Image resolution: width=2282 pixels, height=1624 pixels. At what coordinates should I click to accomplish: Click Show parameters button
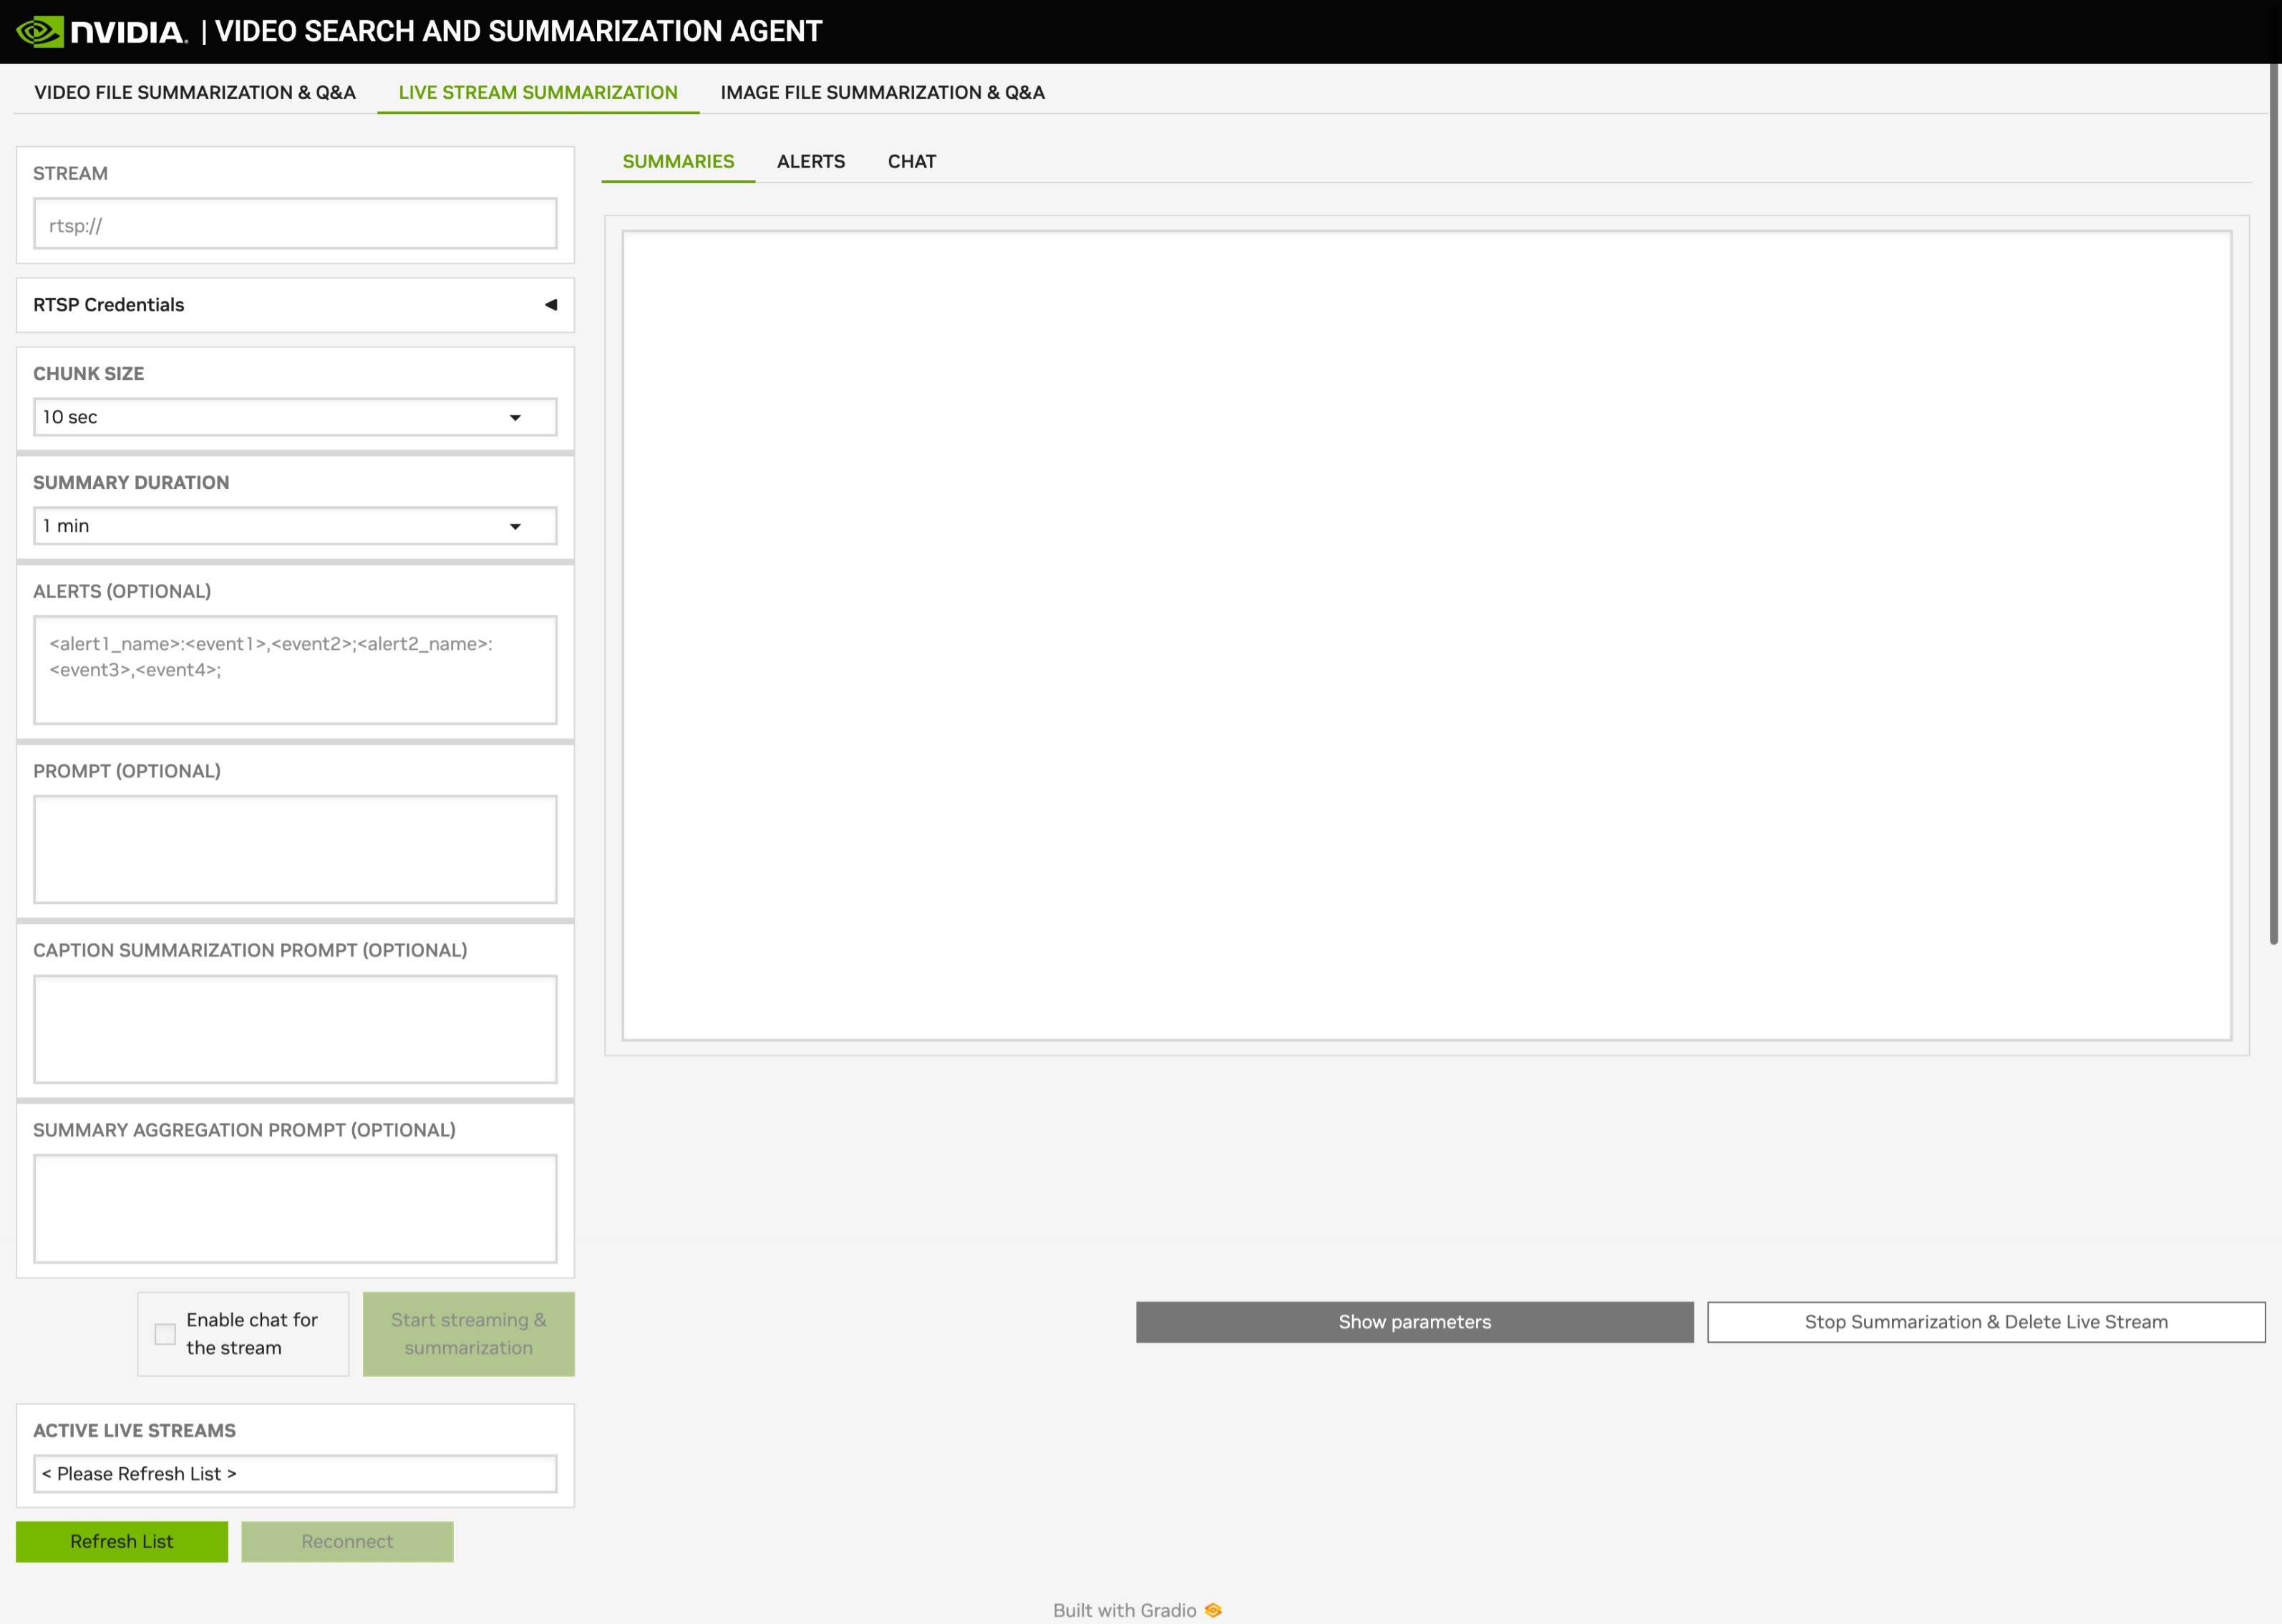coord(1414,1322)
